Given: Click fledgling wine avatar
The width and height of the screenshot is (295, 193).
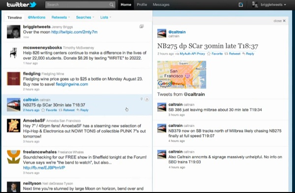Looking at the screenshot, I should (14, 79).
